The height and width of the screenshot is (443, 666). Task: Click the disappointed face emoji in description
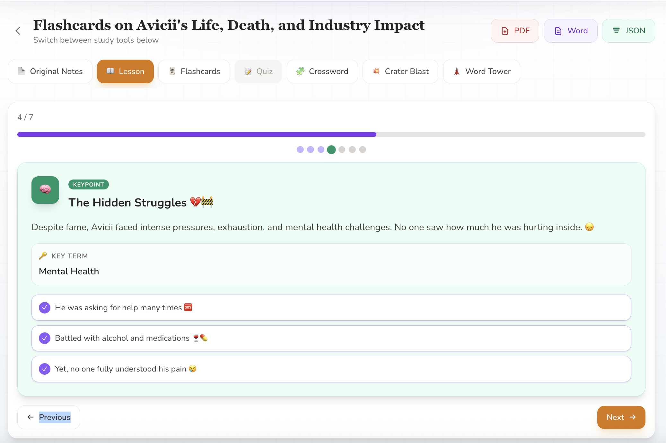pyautogui.click(x=590, y=227)
